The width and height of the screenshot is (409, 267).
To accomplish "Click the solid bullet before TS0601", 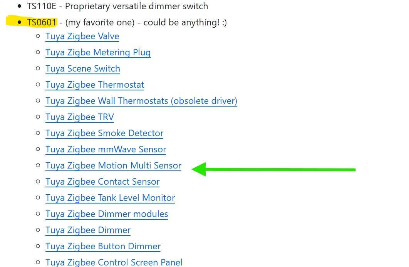I will (19, 22).
